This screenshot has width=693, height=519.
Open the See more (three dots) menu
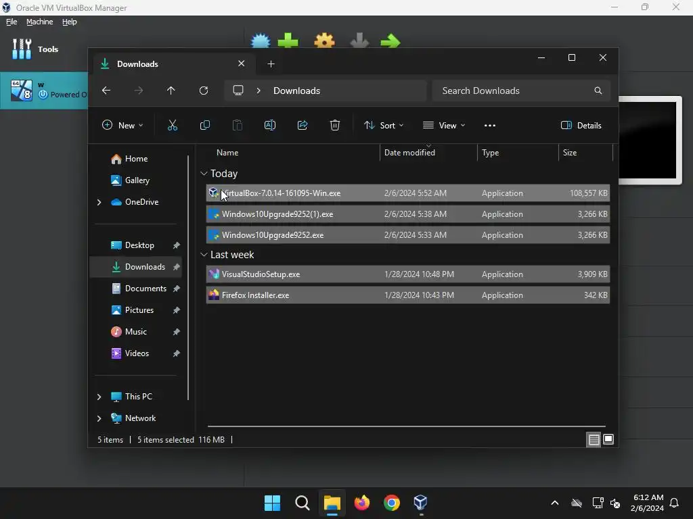[490, 125]
